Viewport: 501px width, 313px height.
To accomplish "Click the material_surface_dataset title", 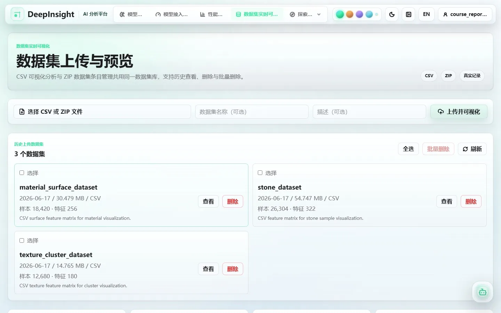I will 58,187.
